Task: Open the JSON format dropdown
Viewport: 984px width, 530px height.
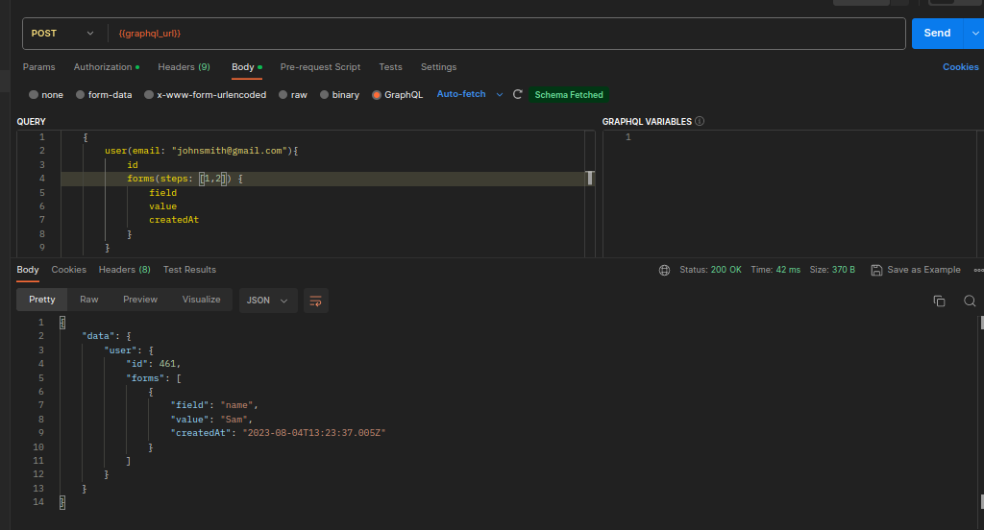Action: (x=267, y=301)
